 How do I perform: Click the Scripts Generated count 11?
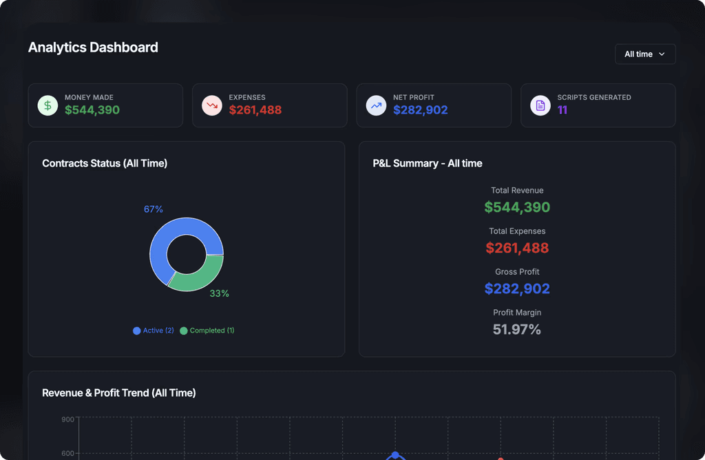pos(562,110)
